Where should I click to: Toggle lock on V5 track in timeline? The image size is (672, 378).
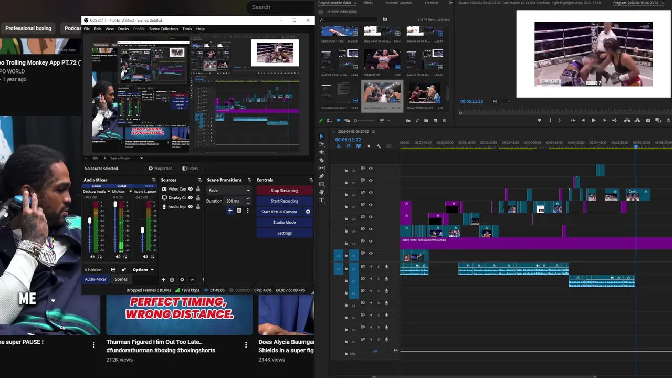346,207
